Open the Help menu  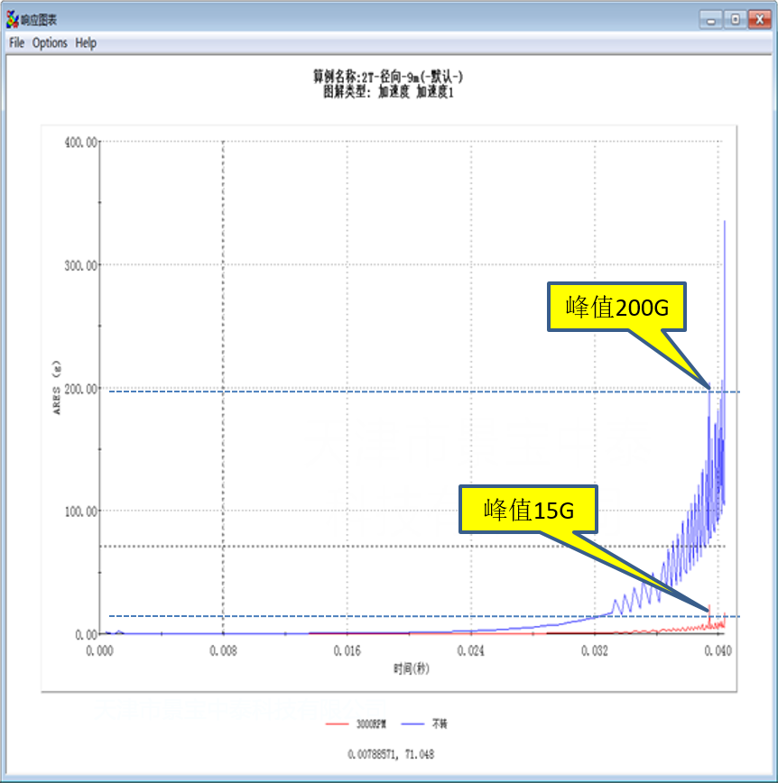(86, 43)
